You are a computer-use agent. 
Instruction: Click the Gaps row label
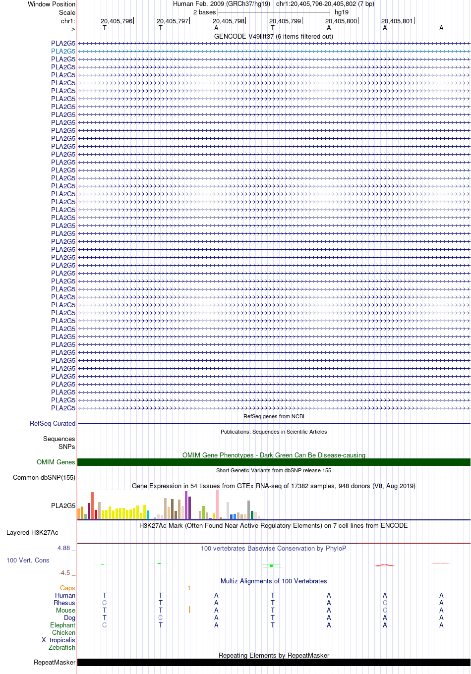(67, 588)
